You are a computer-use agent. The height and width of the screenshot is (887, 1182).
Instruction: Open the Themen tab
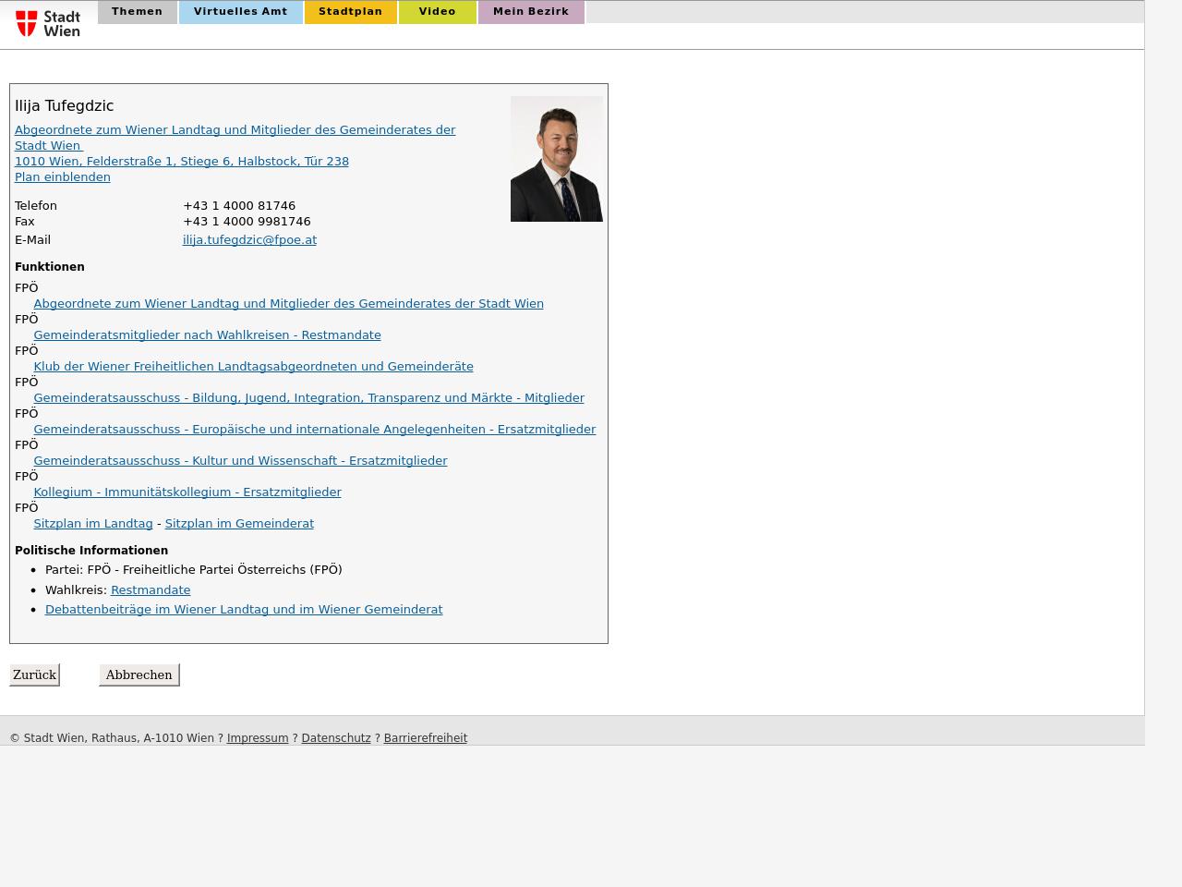pyautogui.click(x=137, y=12)
